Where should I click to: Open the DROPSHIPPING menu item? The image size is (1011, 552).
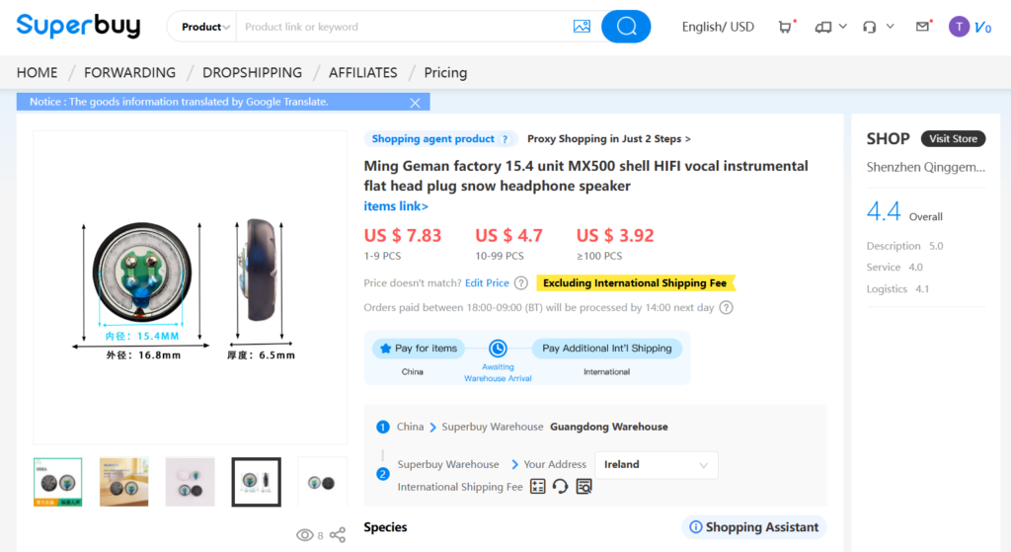coord(252,72)
